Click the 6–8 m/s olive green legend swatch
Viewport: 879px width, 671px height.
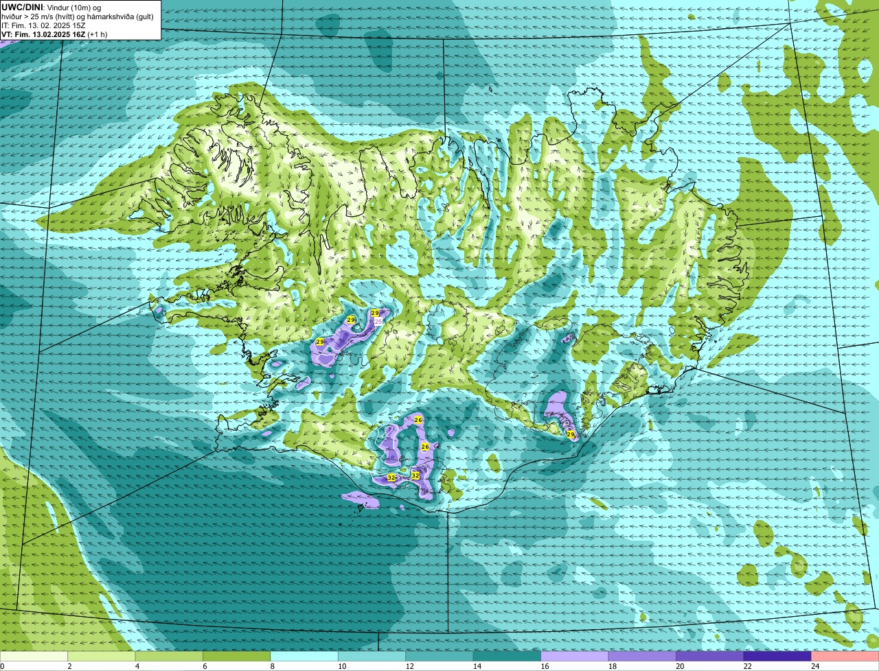coord(237,656)
